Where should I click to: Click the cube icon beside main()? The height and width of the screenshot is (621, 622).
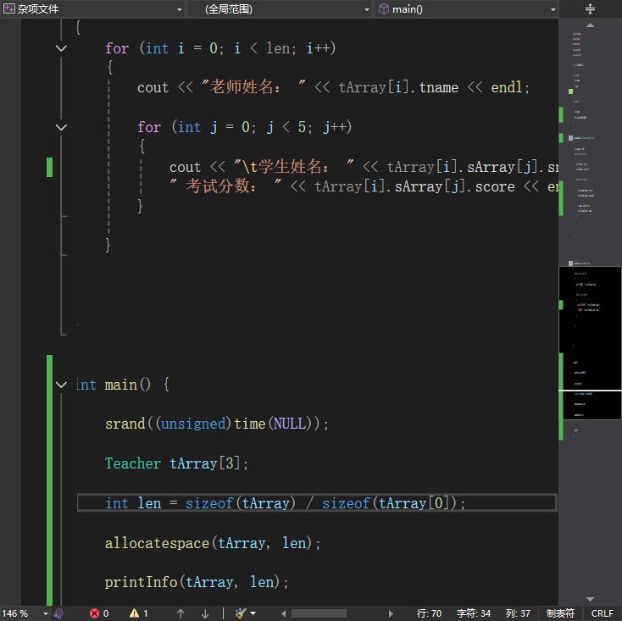tap(384, 8)
